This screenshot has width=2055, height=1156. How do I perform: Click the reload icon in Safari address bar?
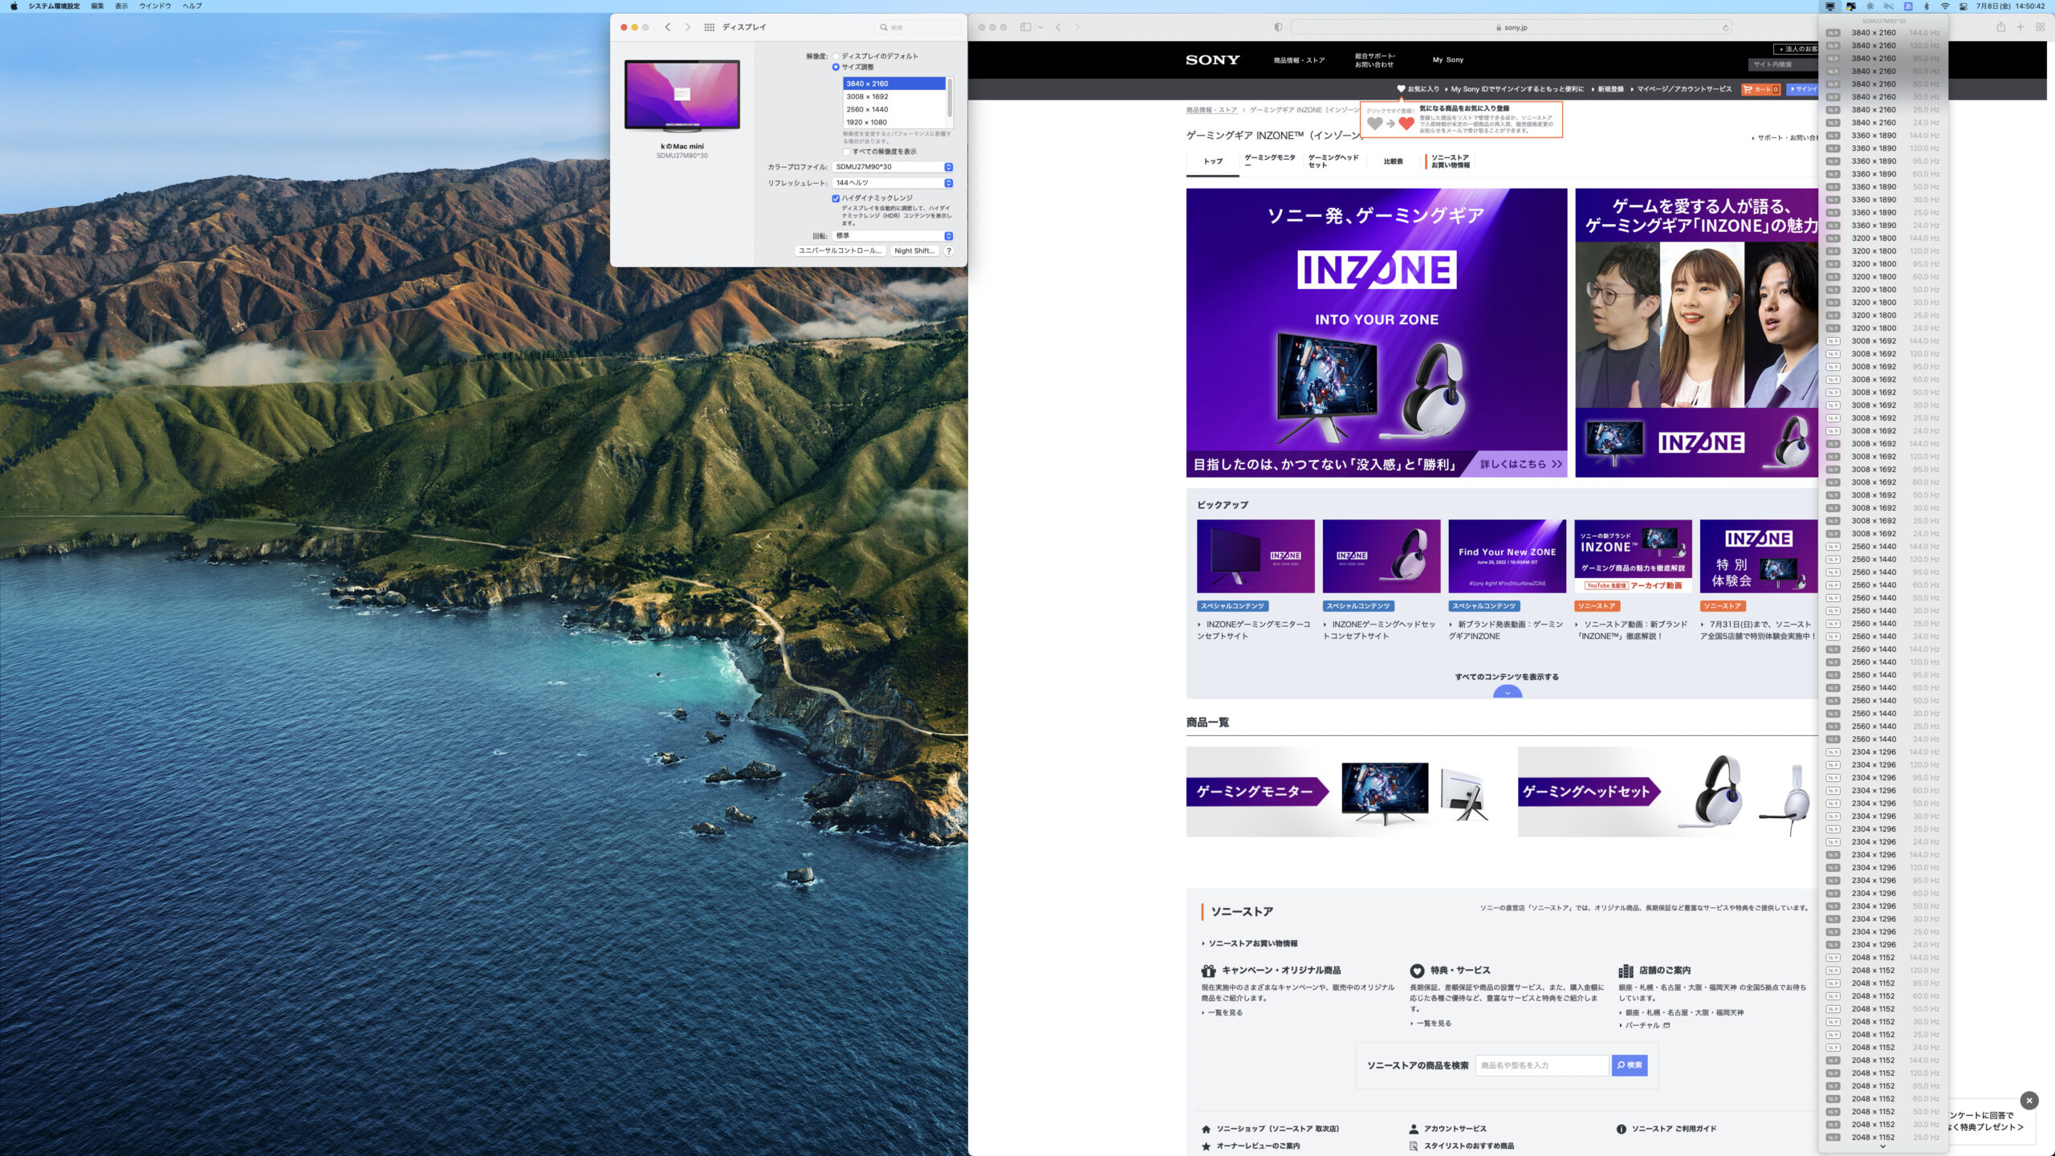(x=1725, y=27)
